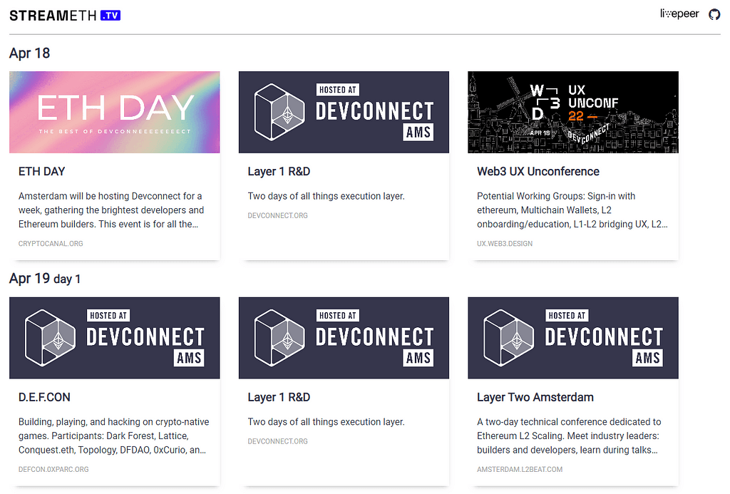Click Devconnect banner for Apr 18 Layer 1 R&D
The height and width of the screenshot is (494, 730).
coord(344,112)
